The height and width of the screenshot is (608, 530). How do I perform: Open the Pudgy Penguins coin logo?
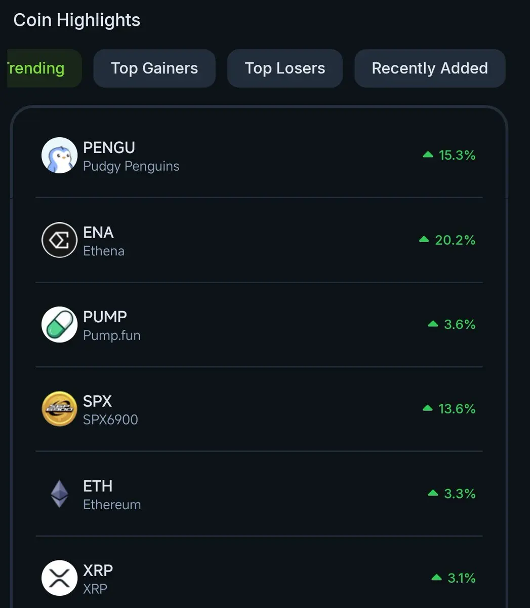point(59,155)
